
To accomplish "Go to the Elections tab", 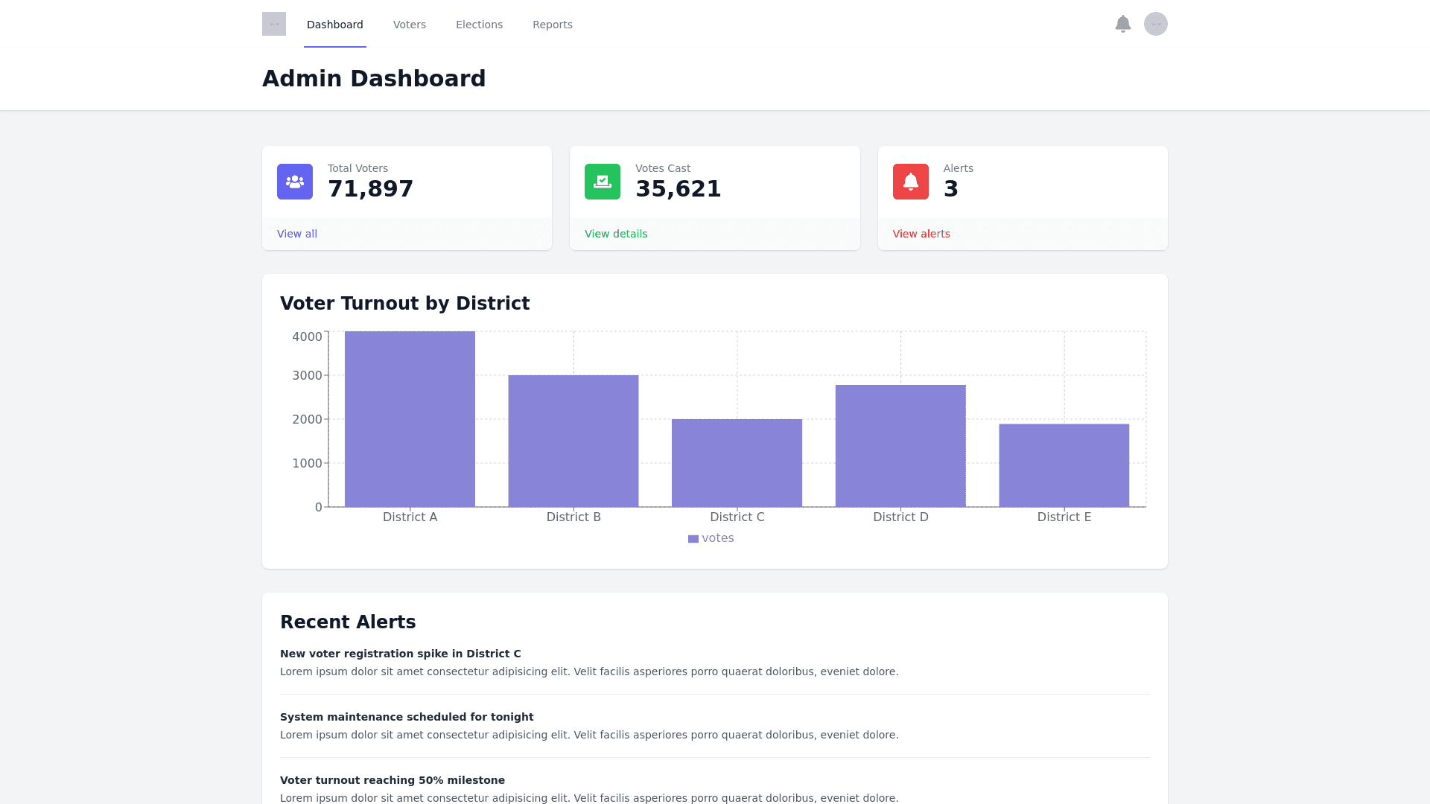I will click(x=479, y=25).
